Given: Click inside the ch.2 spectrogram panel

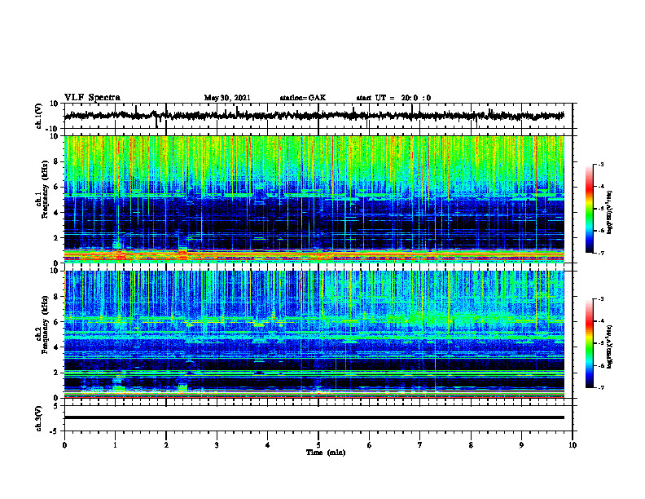Looking at the screenshot, I should (314, 334).
